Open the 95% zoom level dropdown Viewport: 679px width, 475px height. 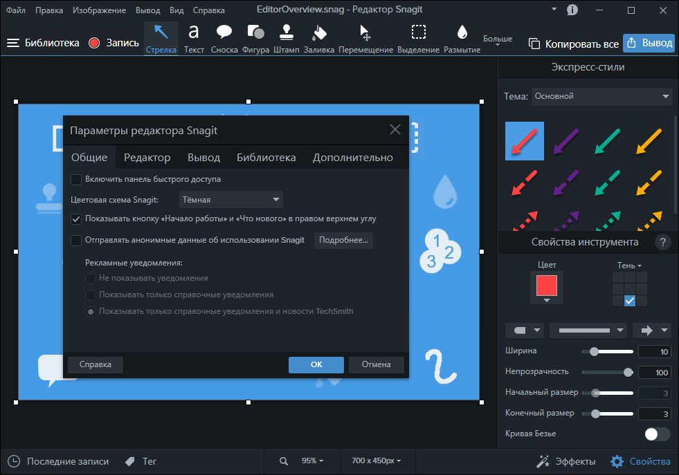click(x=312, y=460)
